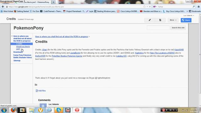
Task: Open a new browser tab with plus button
Action: click(53, 2)
